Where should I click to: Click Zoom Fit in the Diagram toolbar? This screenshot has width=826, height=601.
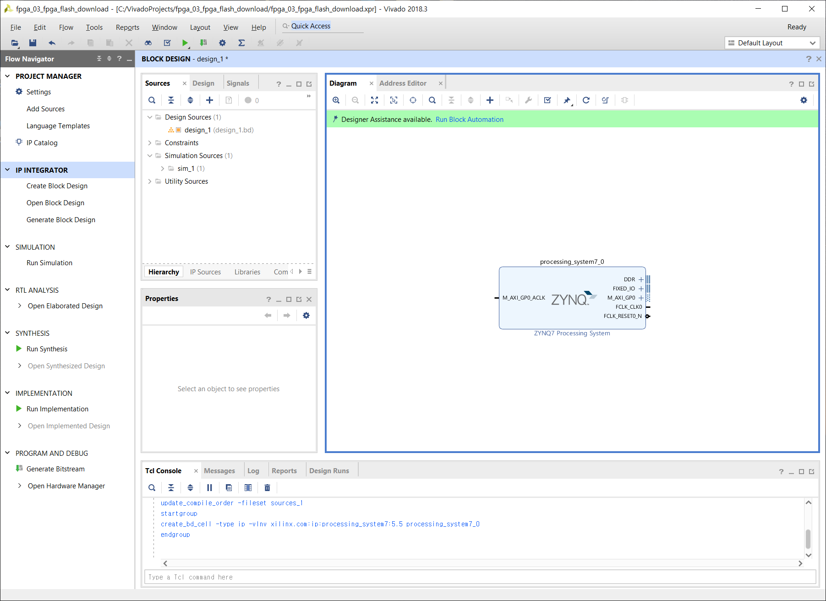[x=375, y=100]
